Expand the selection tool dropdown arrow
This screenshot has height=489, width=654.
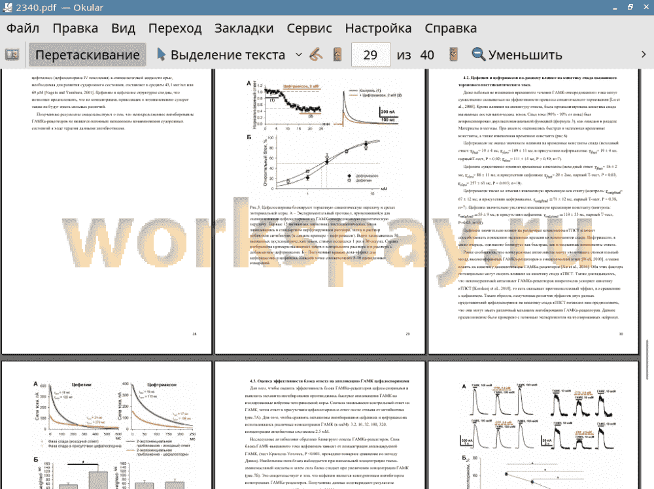[x=299, y=55]
